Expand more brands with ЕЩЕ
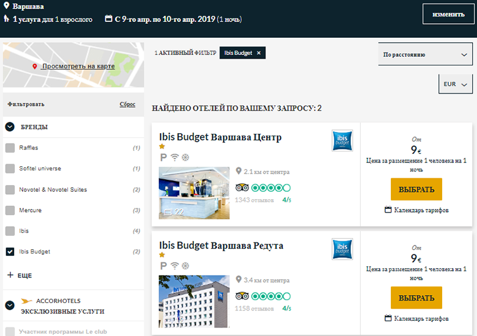 19,276
